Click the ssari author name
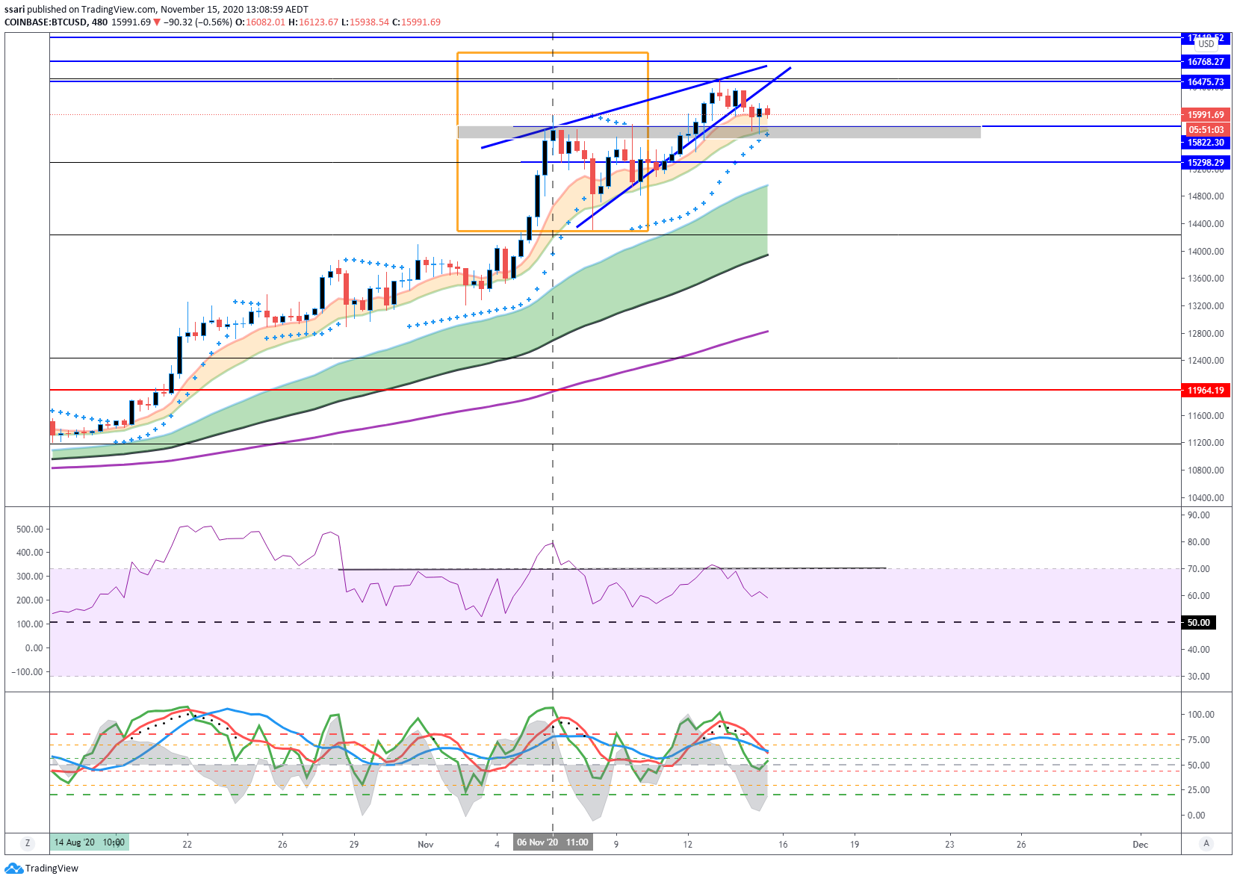The width and height of the screenshot is (1237, 882). [14, 10]
